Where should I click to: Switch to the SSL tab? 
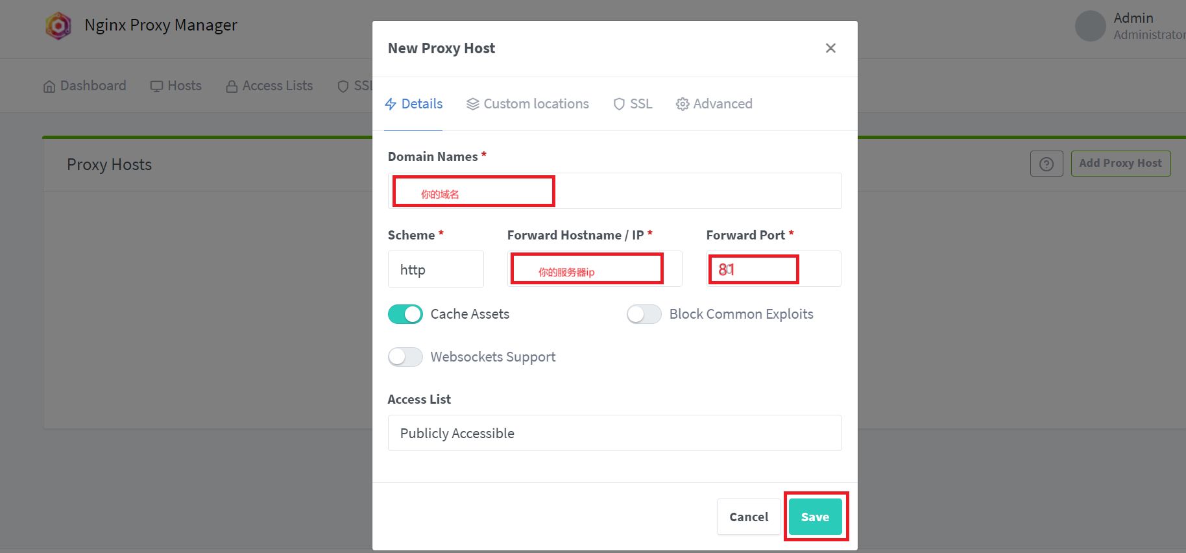pos(633,104)
